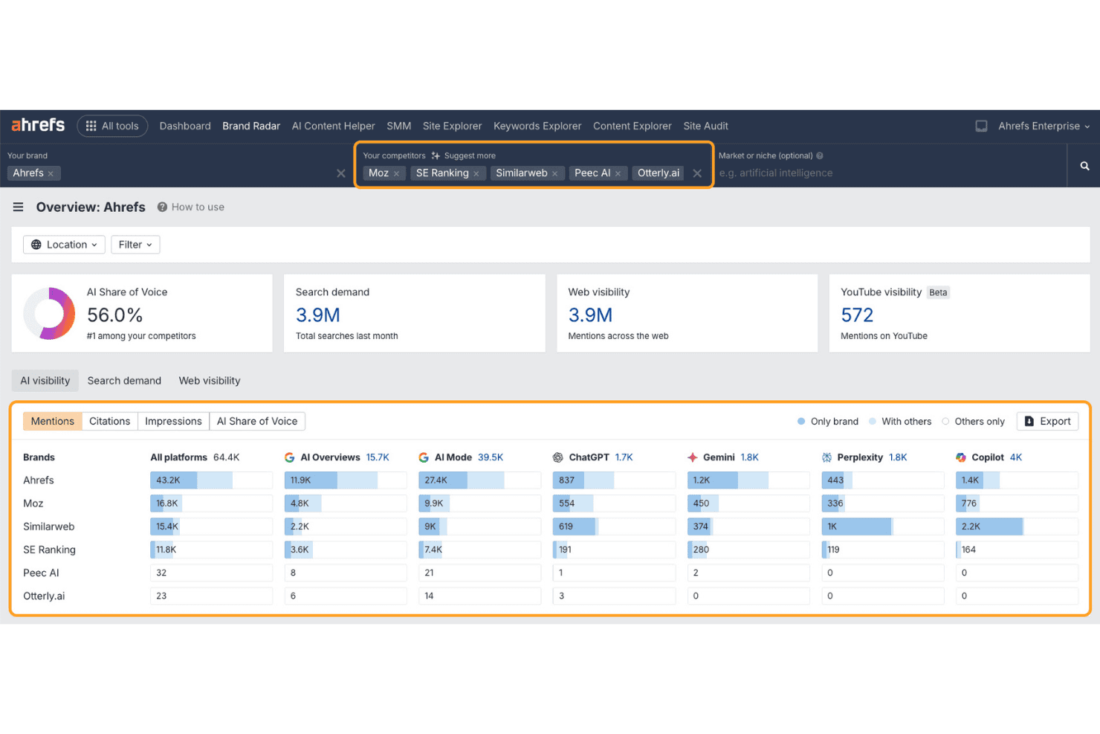Open the Location dropdown
Screen dimensions: 1100x734
(x=64, y=245)
